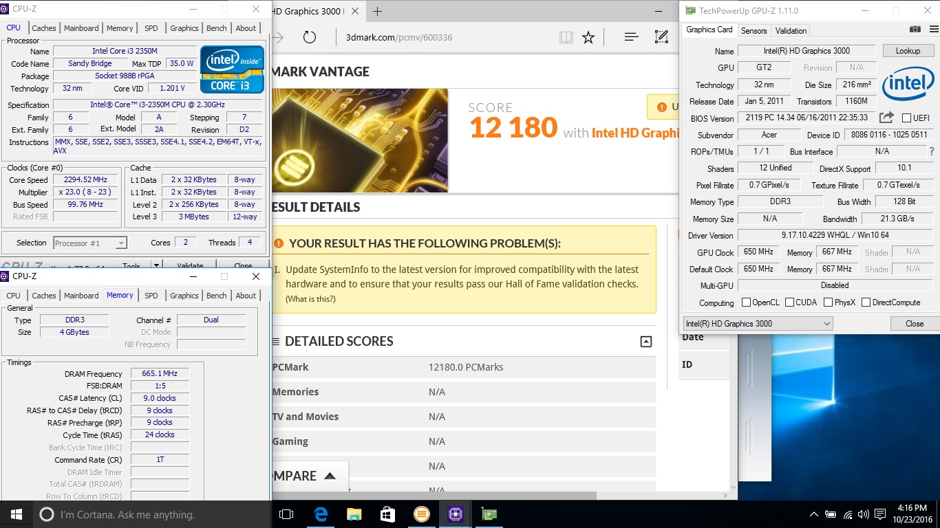
Task: Click the BIOS export share arrow icon
Action: pos(887,118)
